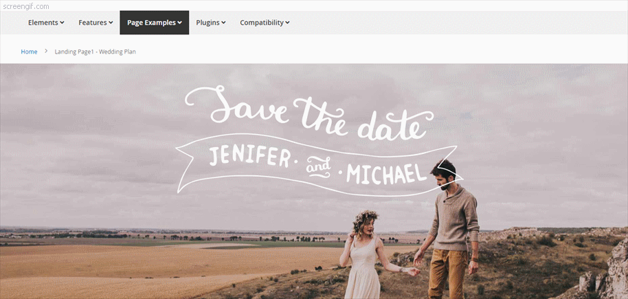Click the breadcrumb separator arrow icon
Viewport: 628px width, 299px height.
[46, 52]
